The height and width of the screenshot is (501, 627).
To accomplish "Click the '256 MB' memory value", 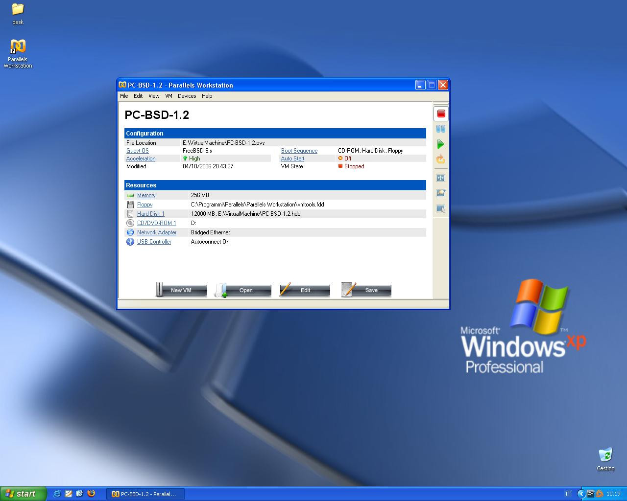I will pyautogui.click(x=200, y=195).
